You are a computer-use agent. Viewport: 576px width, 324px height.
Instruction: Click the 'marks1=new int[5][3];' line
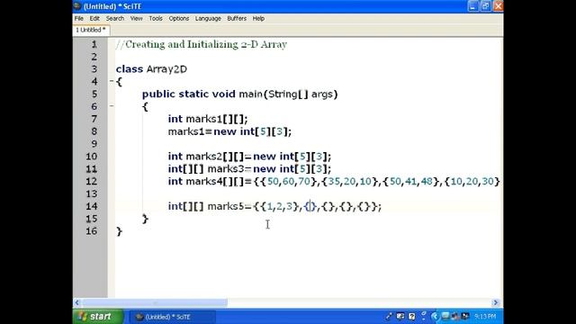click(x=229, y=131)
